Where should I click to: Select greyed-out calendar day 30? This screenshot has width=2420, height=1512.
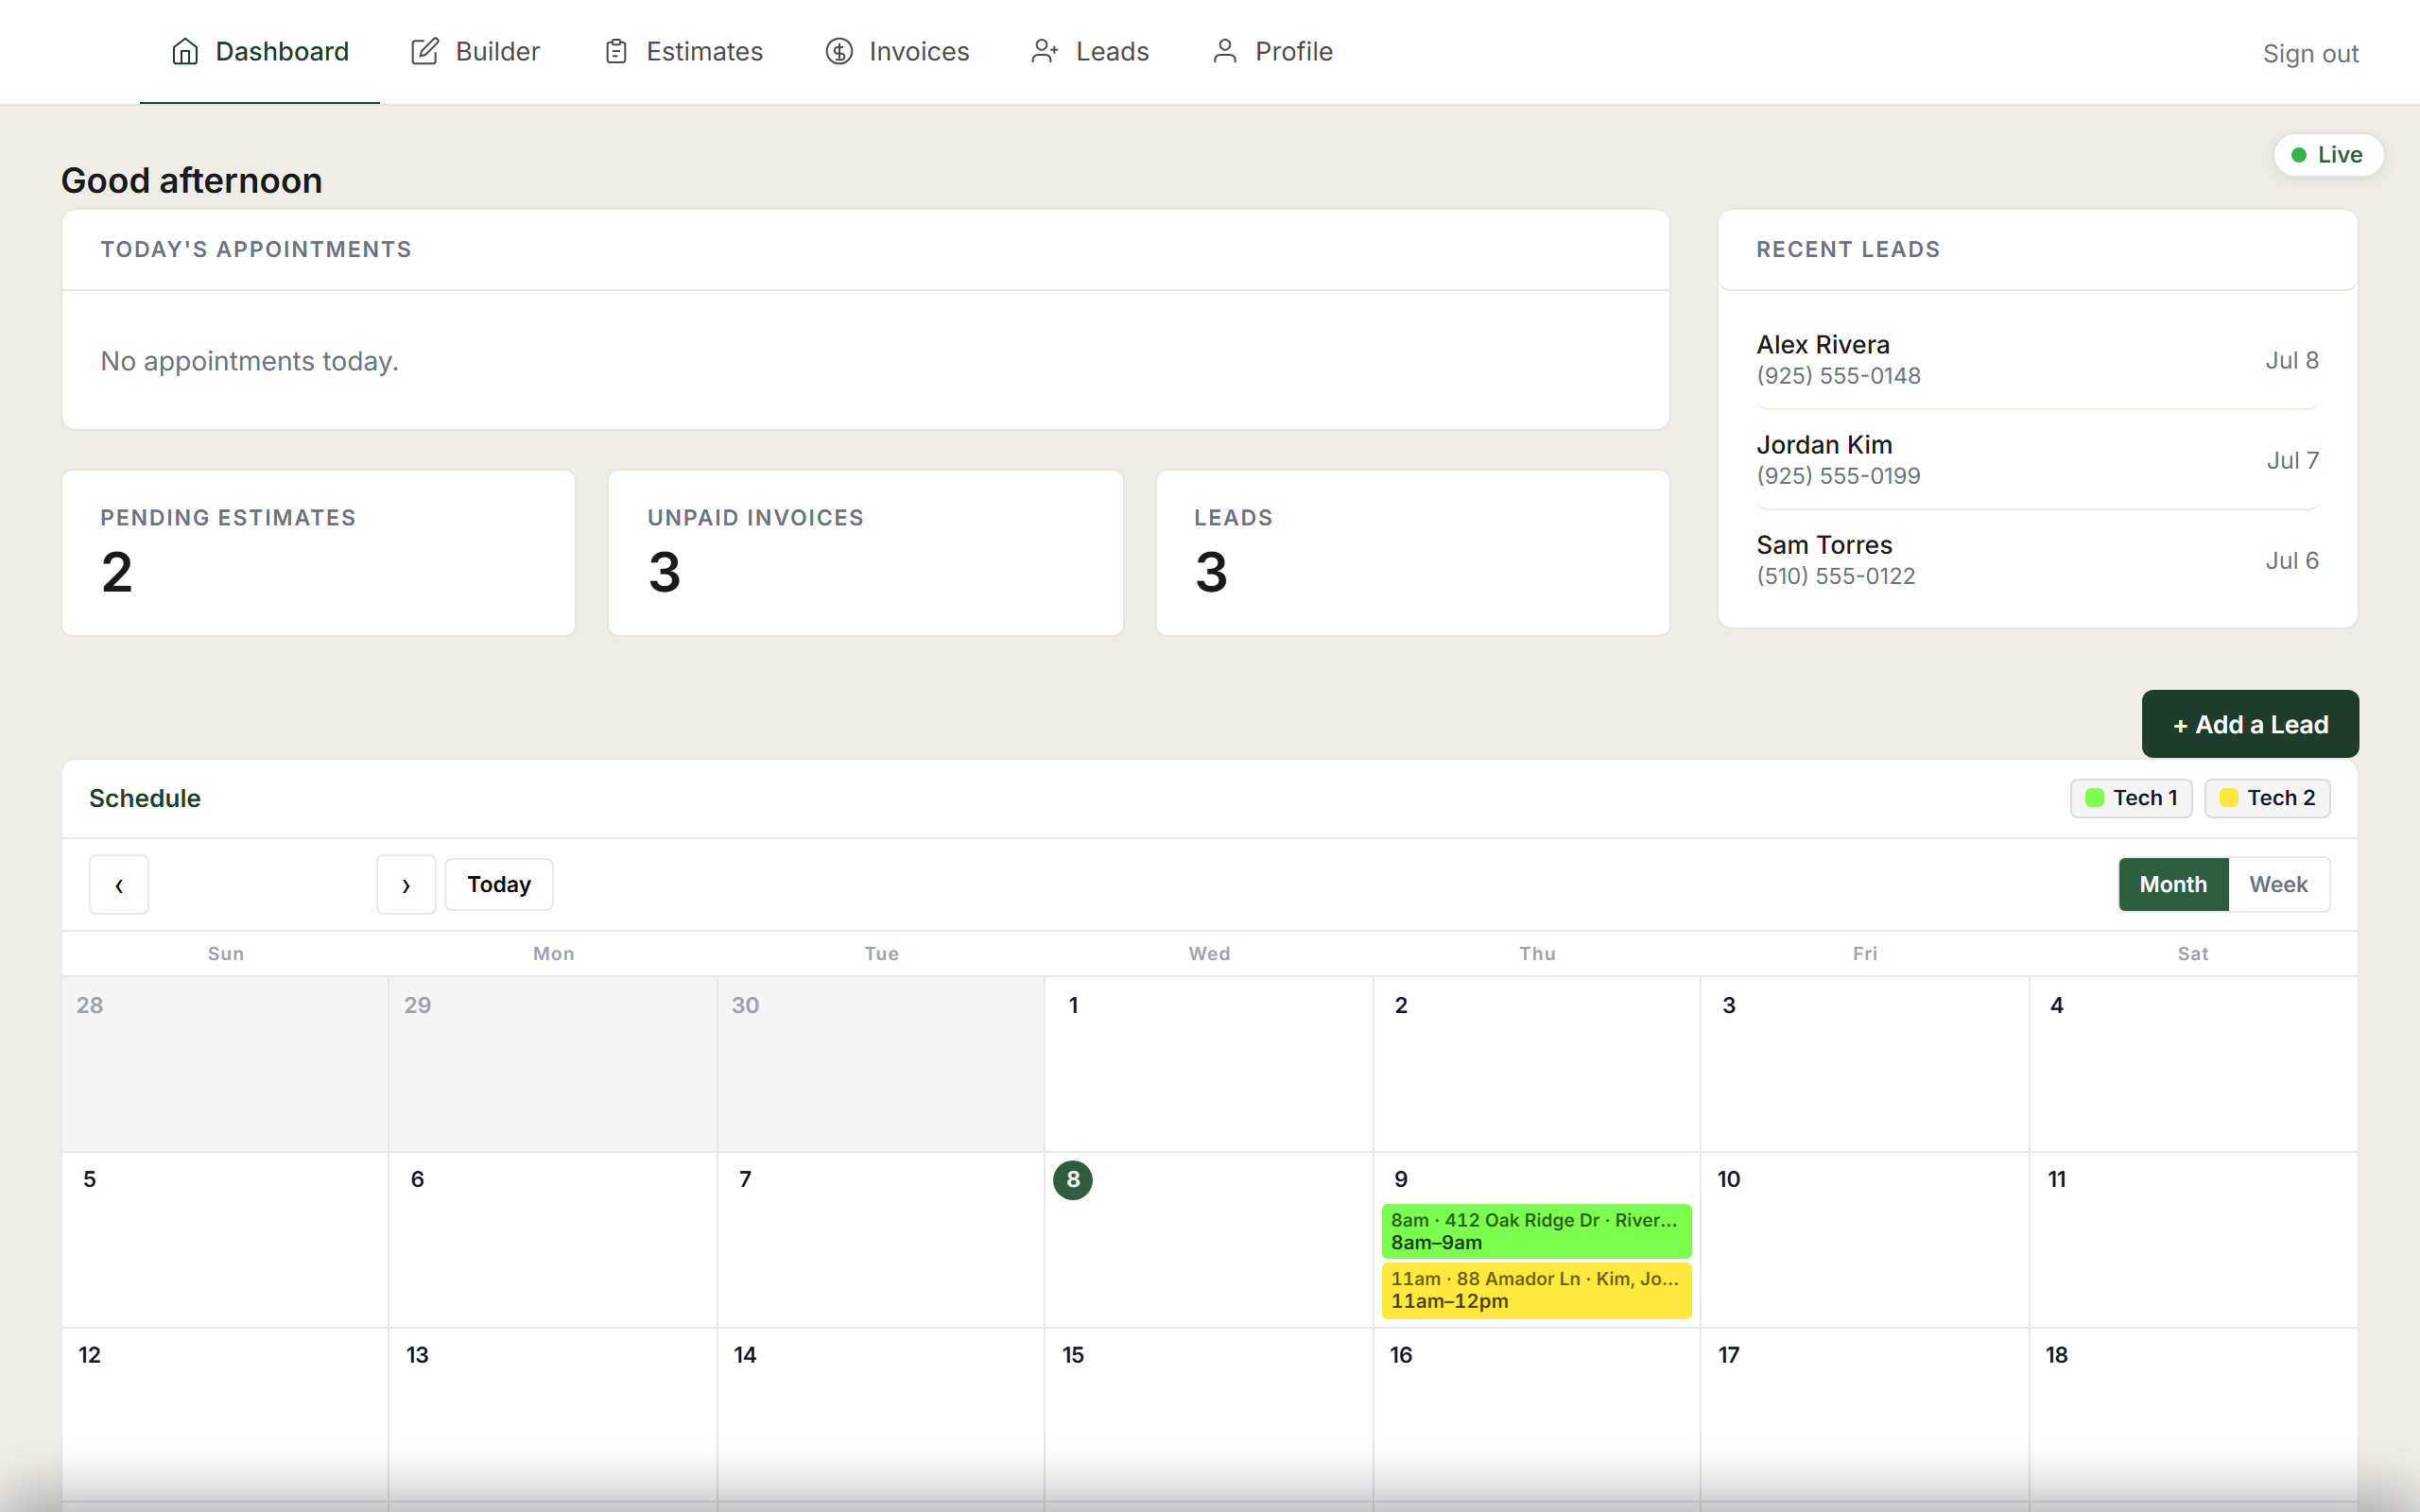pyautogui.click(x=745, y=1005)
